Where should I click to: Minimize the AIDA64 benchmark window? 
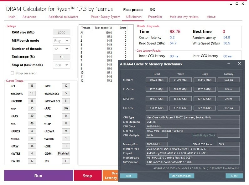pyautogui.click(x=229, y=64)
